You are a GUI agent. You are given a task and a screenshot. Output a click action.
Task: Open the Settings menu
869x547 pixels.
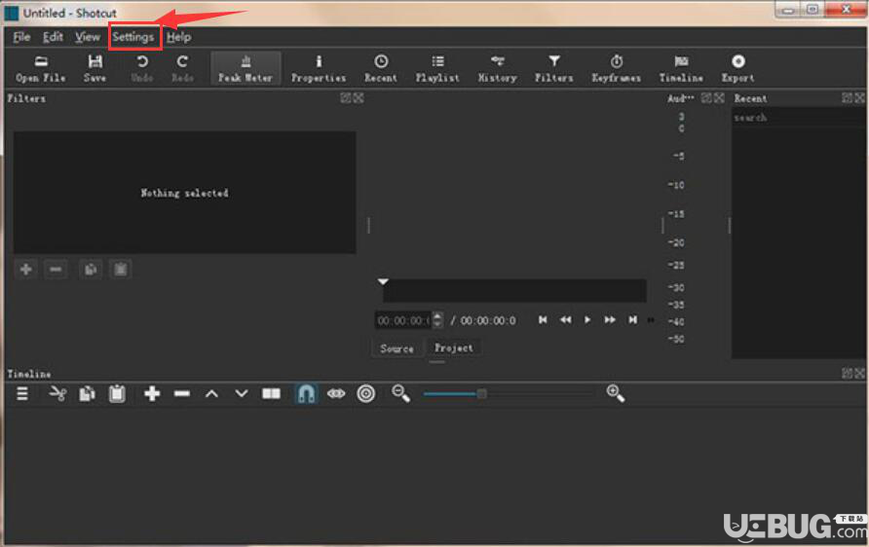(x=133, y=37)
